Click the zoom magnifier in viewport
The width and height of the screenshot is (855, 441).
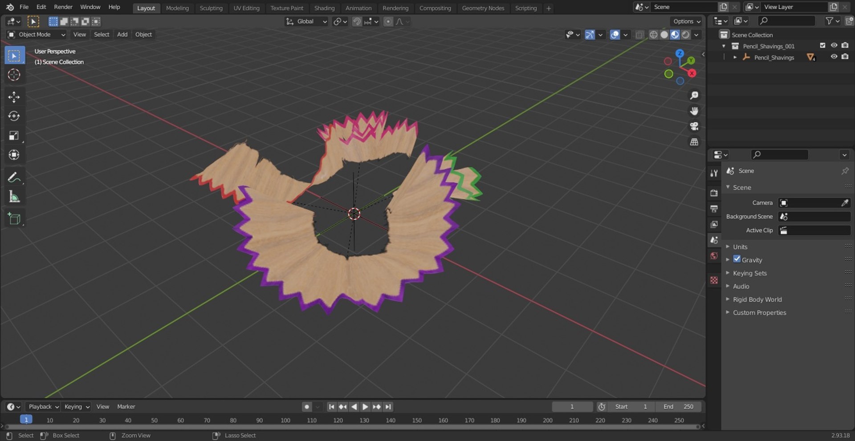(x=694, y=96)
